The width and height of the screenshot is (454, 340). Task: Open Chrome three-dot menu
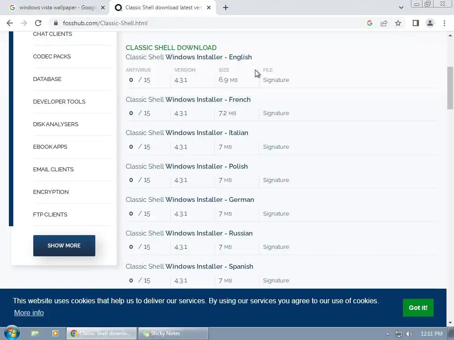tap(444, 23)
